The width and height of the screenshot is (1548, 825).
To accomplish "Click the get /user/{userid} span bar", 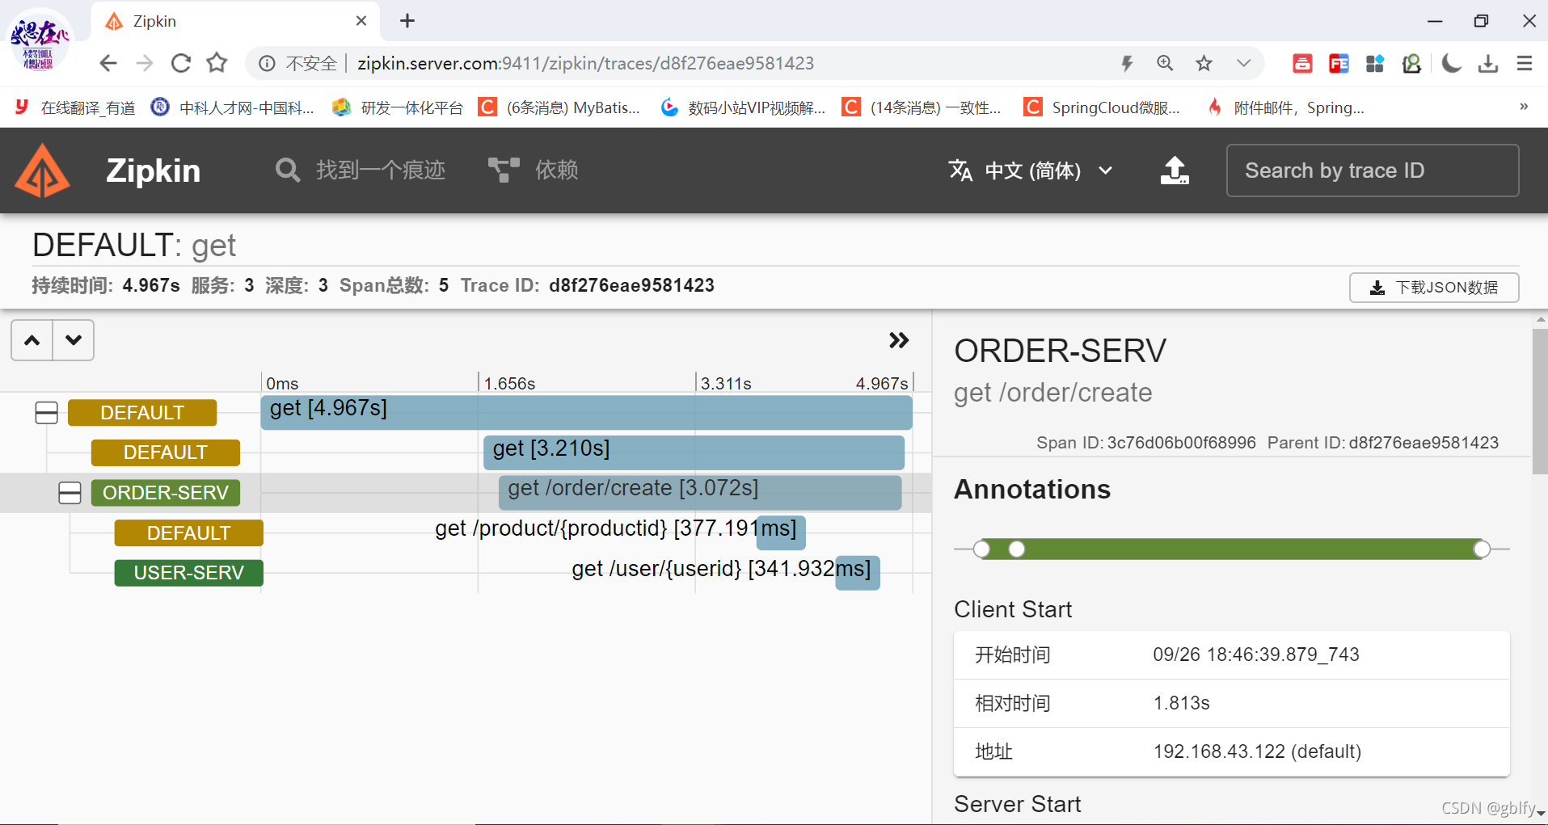I will point(858,573).
